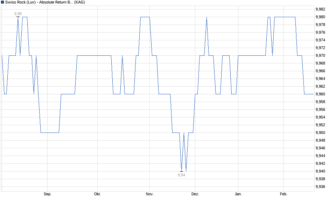Select the Sep. axis label
Screen dimensions: 329x203
point(48,193)
